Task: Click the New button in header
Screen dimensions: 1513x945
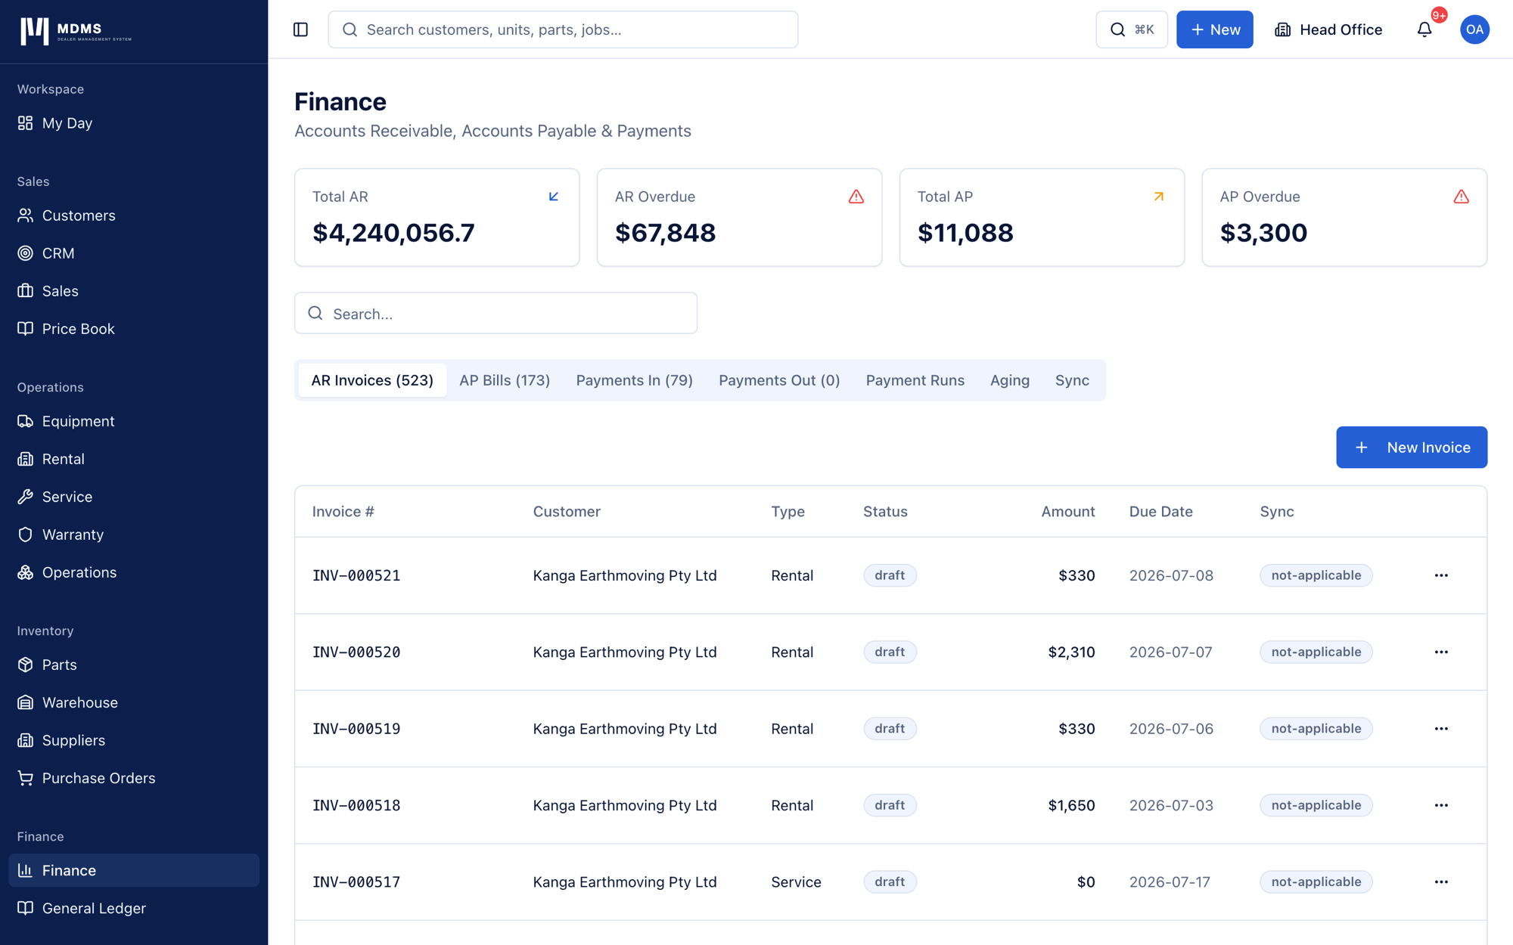Action: pyautogui.click(x=1214, y=29)
